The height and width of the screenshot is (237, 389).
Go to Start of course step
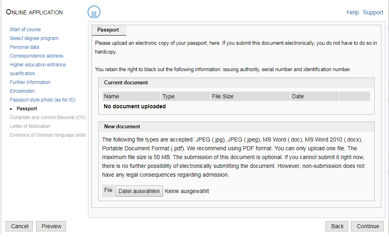(x=25, y=30)
